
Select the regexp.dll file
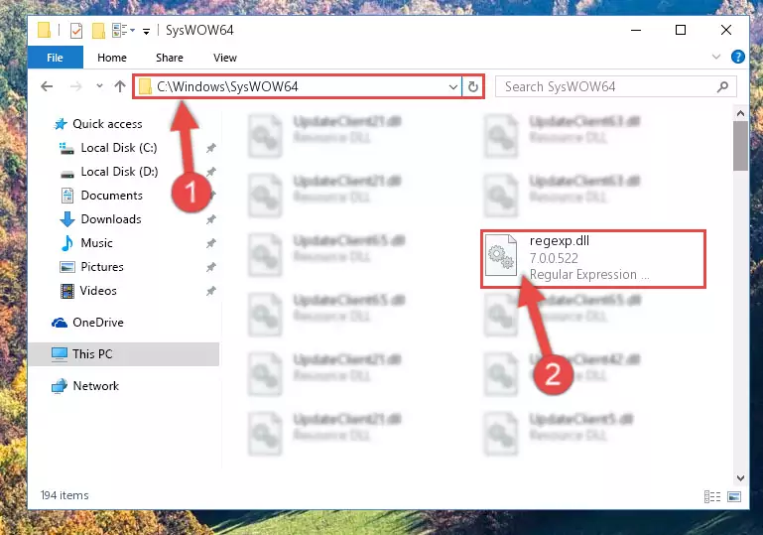point(593,259)
